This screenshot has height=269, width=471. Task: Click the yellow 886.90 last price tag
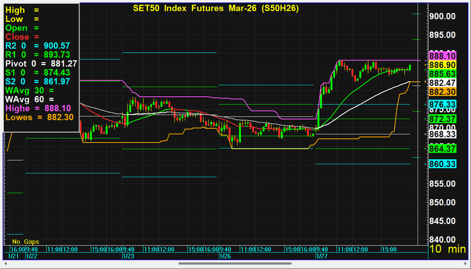443,65
